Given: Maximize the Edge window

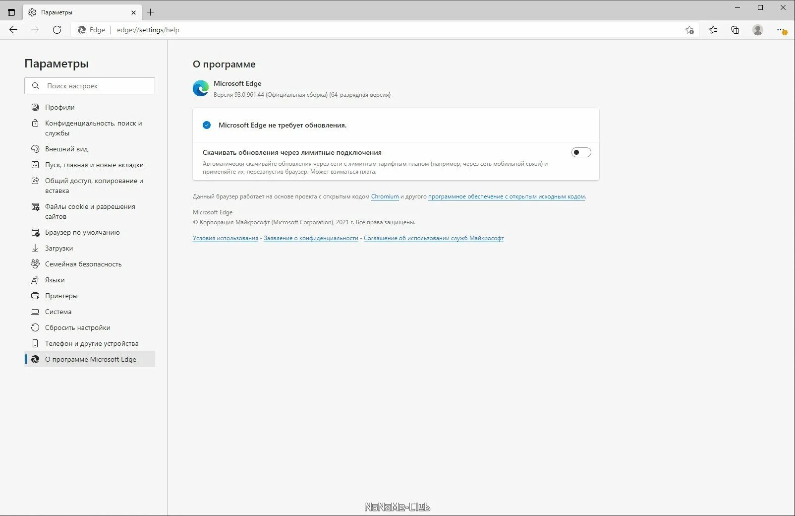Looking at the screenshot, I should tap(760, 7).
